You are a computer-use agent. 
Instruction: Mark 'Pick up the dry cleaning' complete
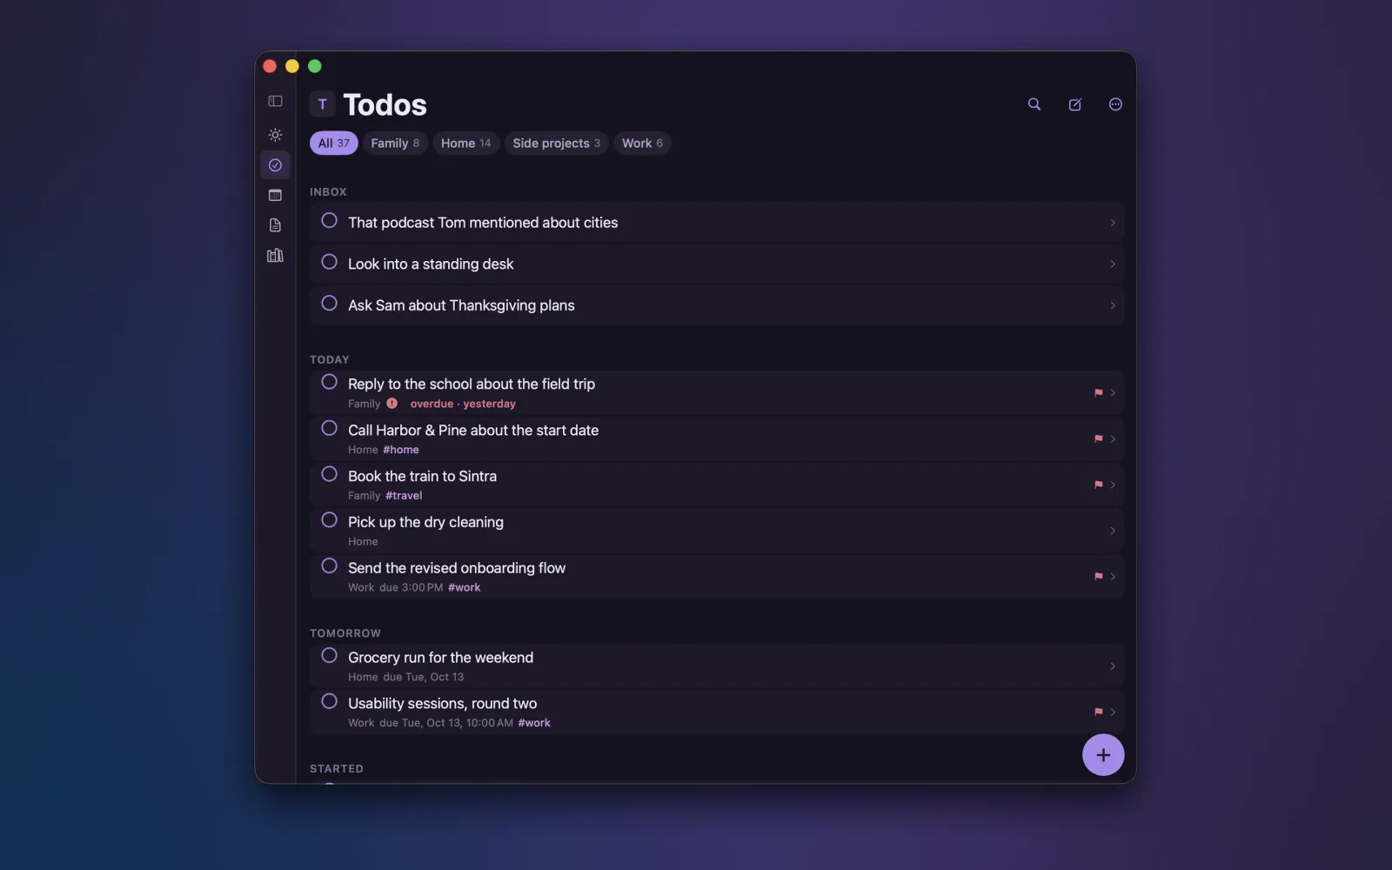tap(329, 520)
